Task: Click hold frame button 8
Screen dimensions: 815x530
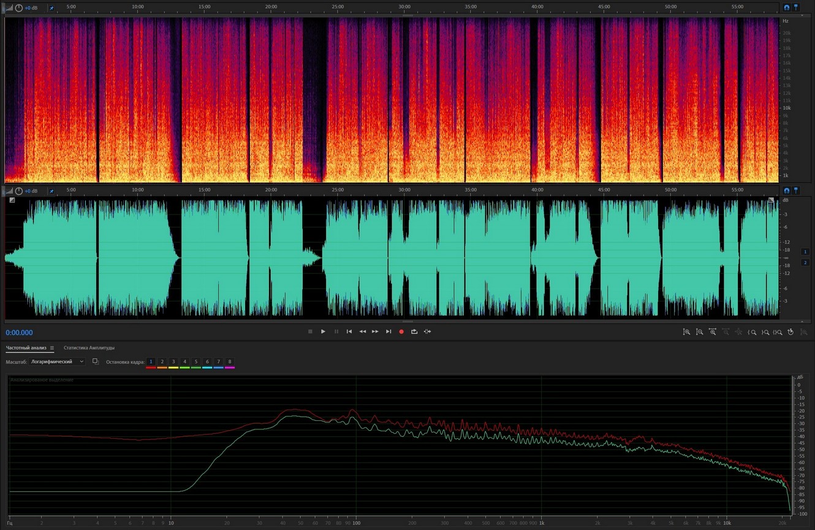Action: click(230, 362)
